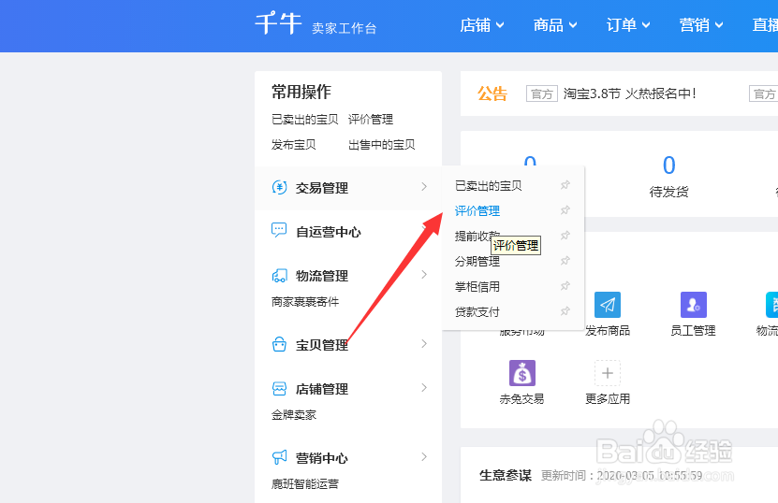Select 分期管理 in the flyout submenu
The image size is (778, 503).
point(477,262)
